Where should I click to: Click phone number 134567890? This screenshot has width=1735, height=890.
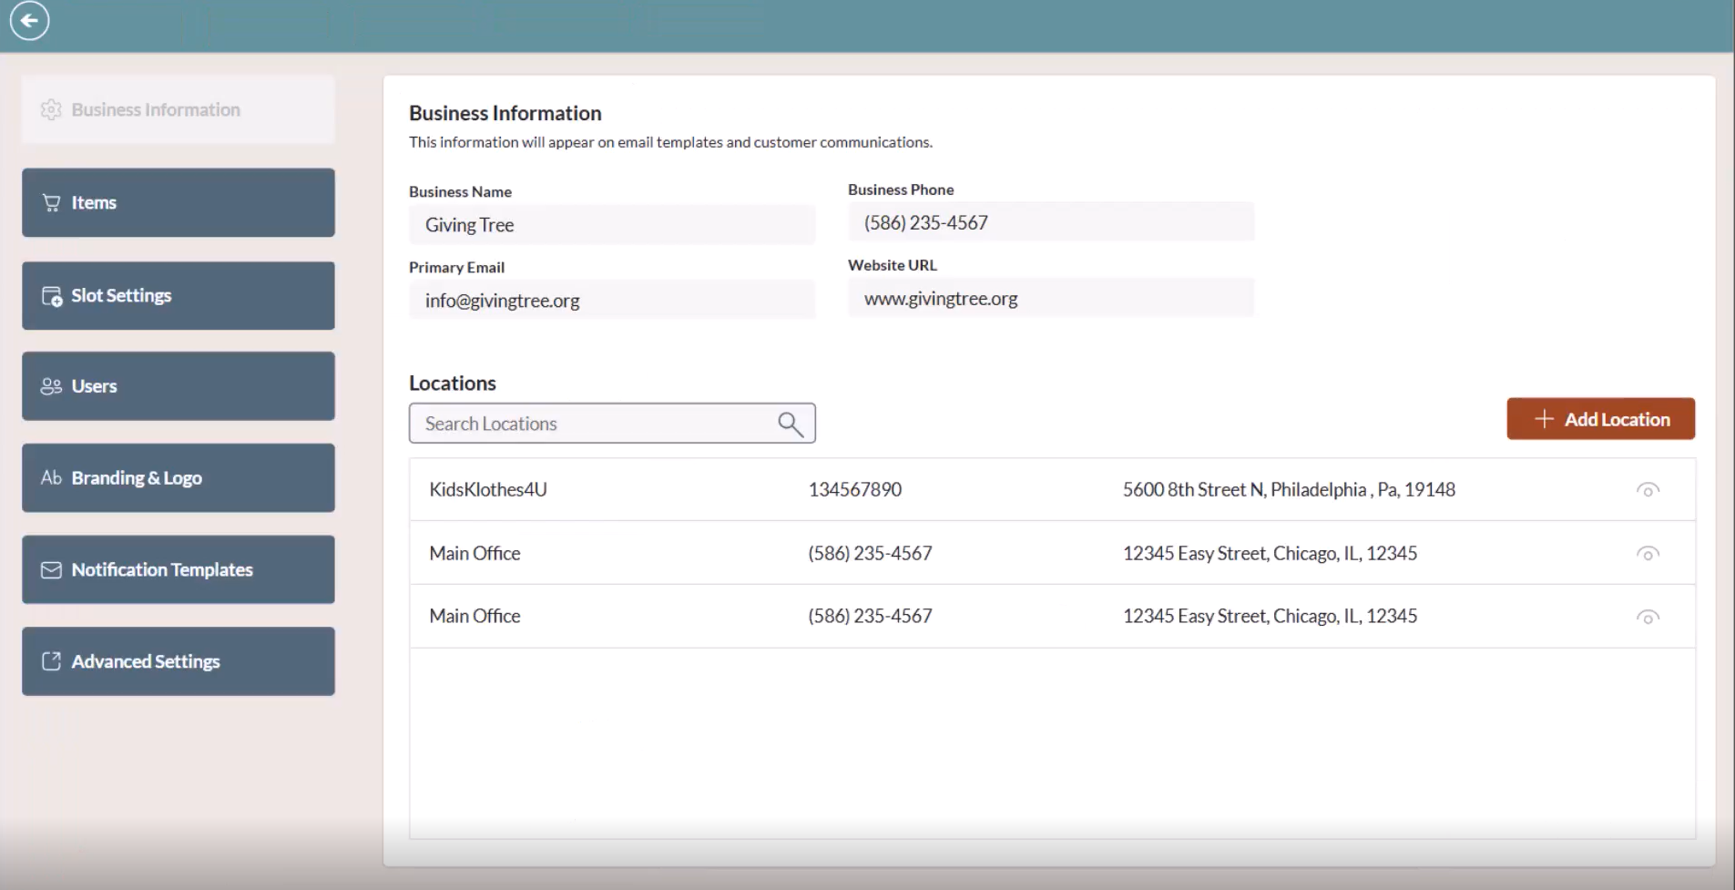coord(855,489)
